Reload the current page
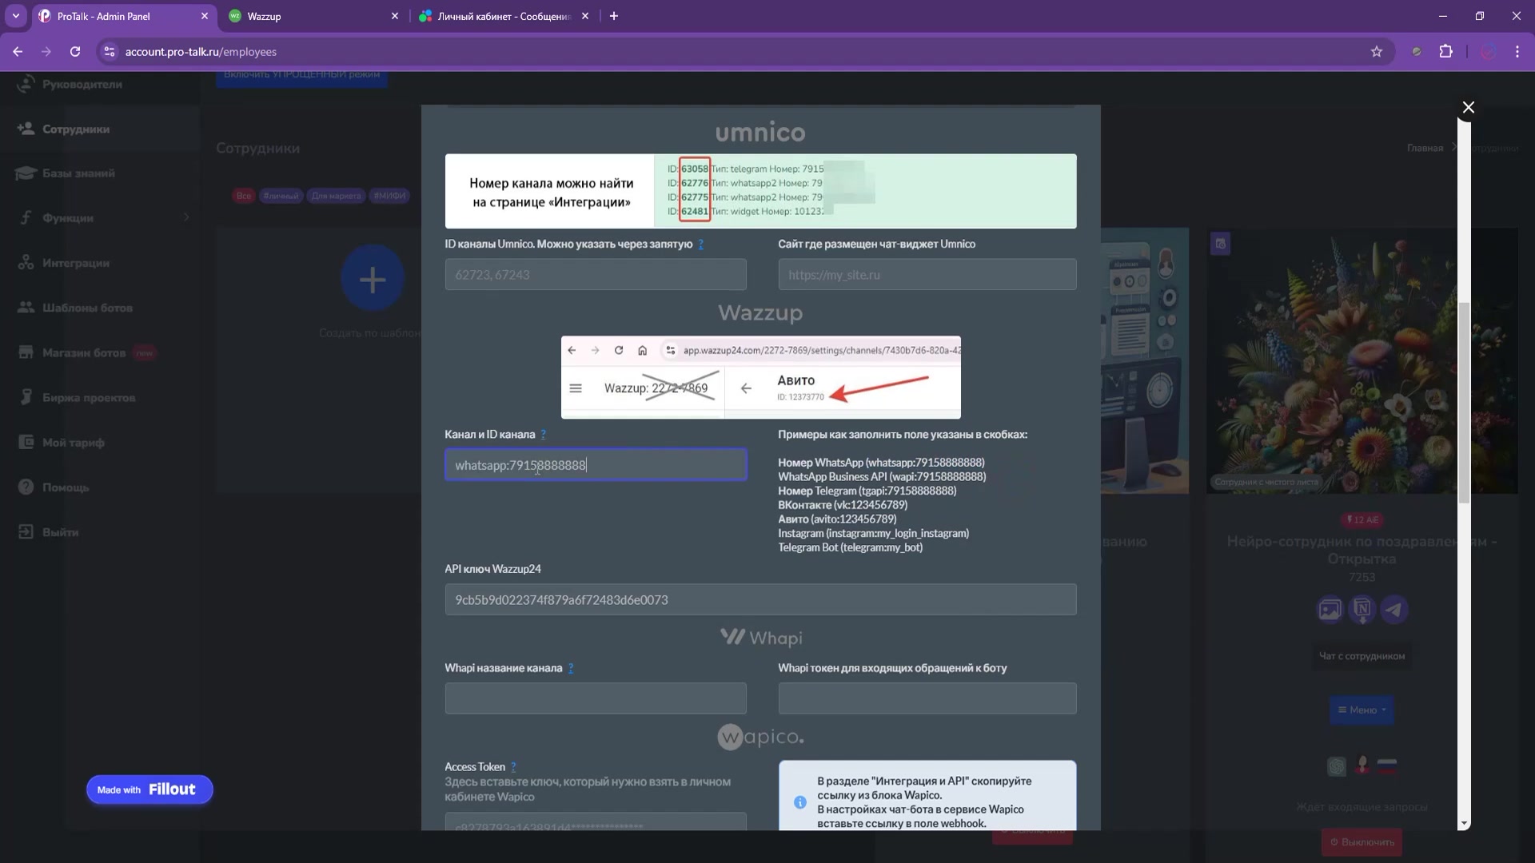Viewport: 1535px width, 863px height. click(75, 52)
